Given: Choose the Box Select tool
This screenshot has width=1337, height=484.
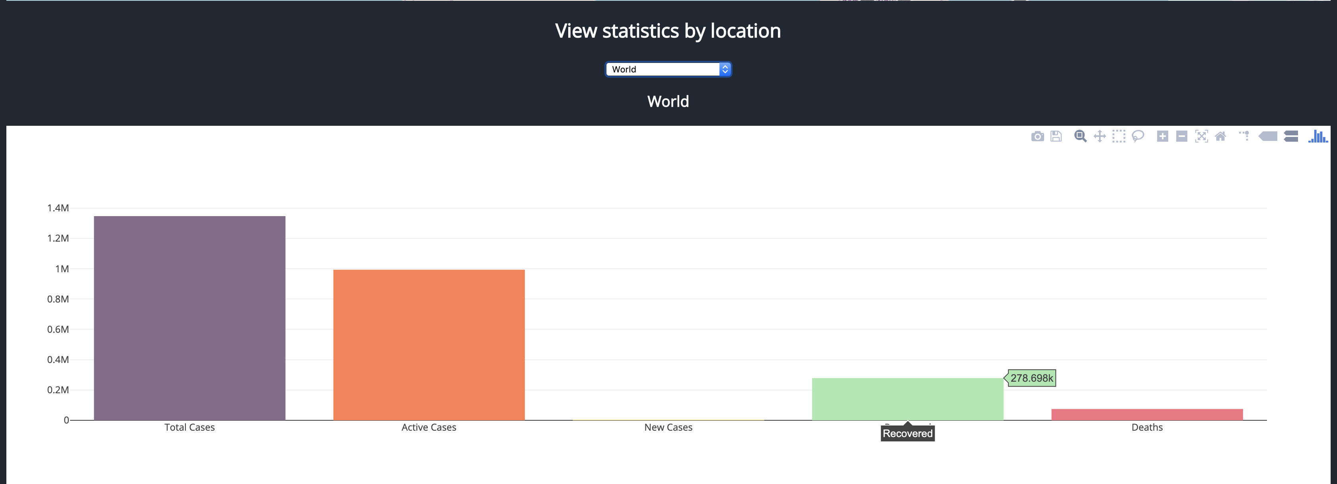Looking at the screenshot, I should tap(1119, 137).
